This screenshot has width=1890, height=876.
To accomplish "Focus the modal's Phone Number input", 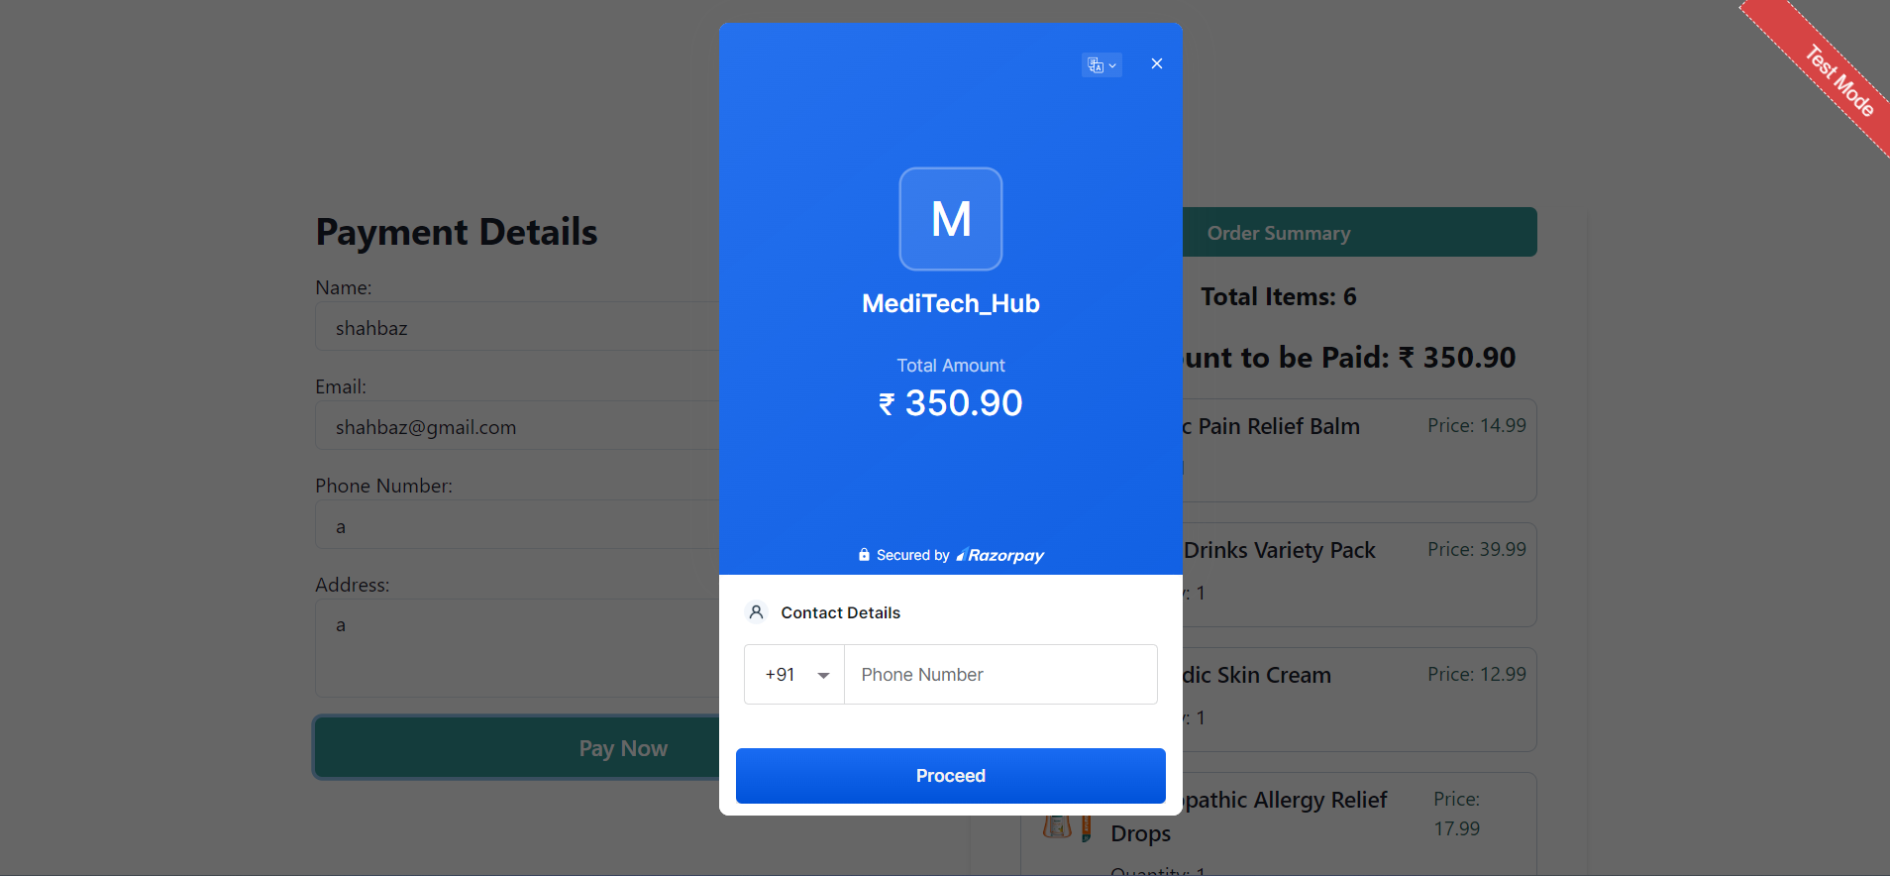I will tap(1000, 675).
